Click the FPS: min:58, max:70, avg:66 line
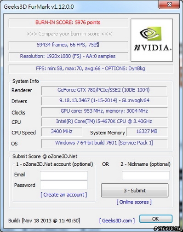183x232 pixels. pyautogui.click(x=91, y=69)
